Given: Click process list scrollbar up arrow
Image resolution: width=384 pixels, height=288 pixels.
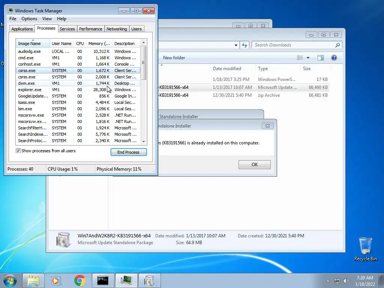Looking at the screenshot, I should [x=144, y=42].
